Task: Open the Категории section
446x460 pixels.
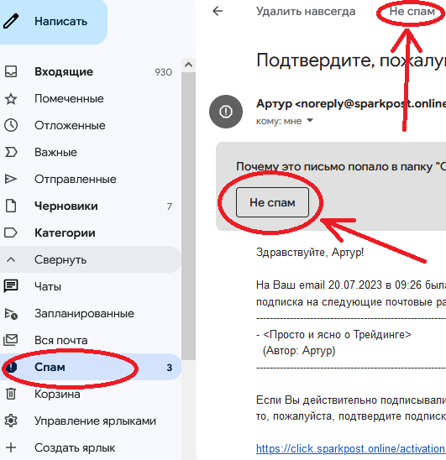Action: coord(90,233)
